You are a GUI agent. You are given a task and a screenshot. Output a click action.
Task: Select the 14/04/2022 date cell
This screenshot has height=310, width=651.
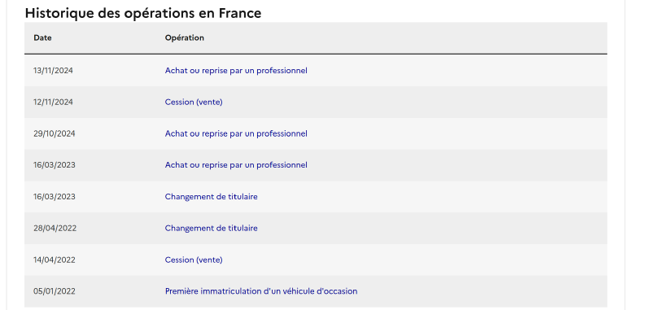tap(55, 260)
